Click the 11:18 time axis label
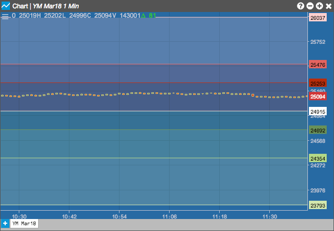 (x=220, y=216)
